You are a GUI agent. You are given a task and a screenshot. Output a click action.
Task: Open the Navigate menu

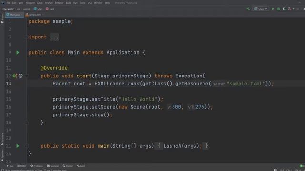pos(30,3)
